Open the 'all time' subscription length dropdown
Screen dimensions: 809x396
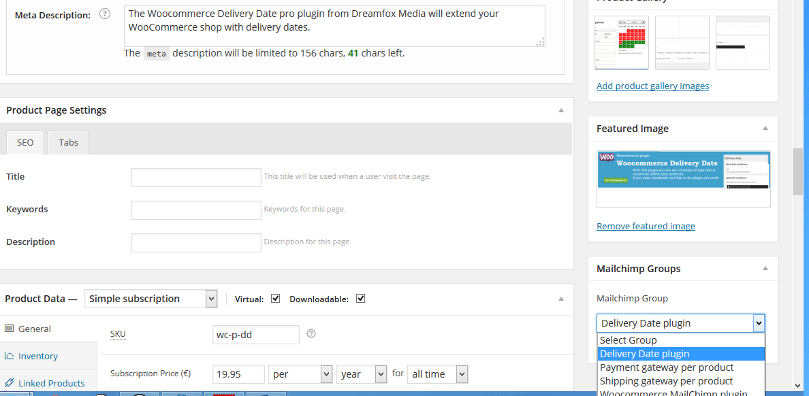437,374
